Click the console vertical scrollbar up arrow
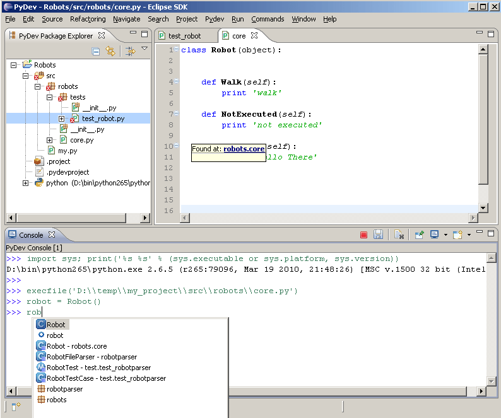The height and width of the screenshot is (418, 501). pos(491,257)
